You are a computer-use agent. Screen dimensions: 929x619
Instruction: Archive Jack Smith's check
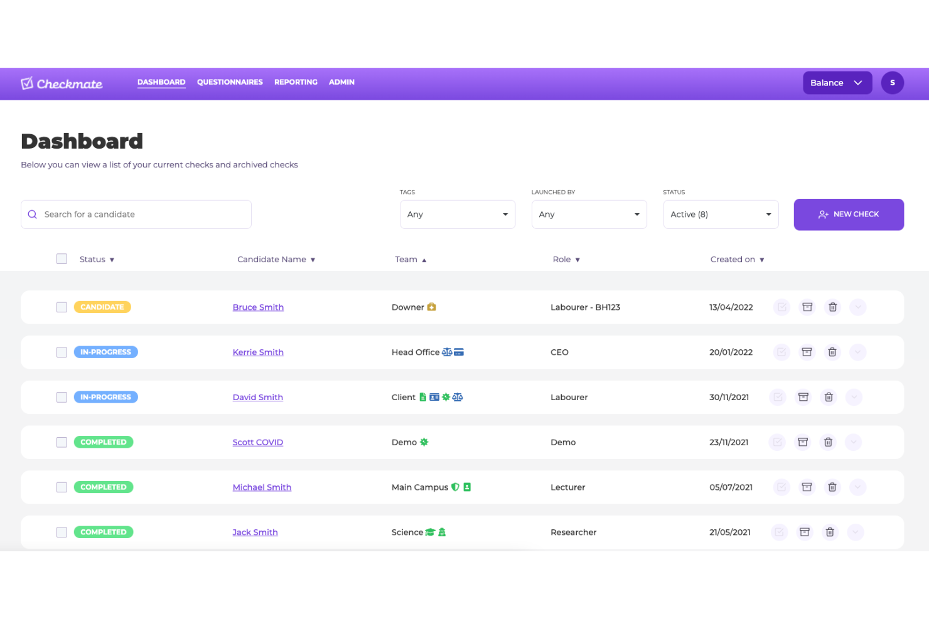click(x=804, y=532)
